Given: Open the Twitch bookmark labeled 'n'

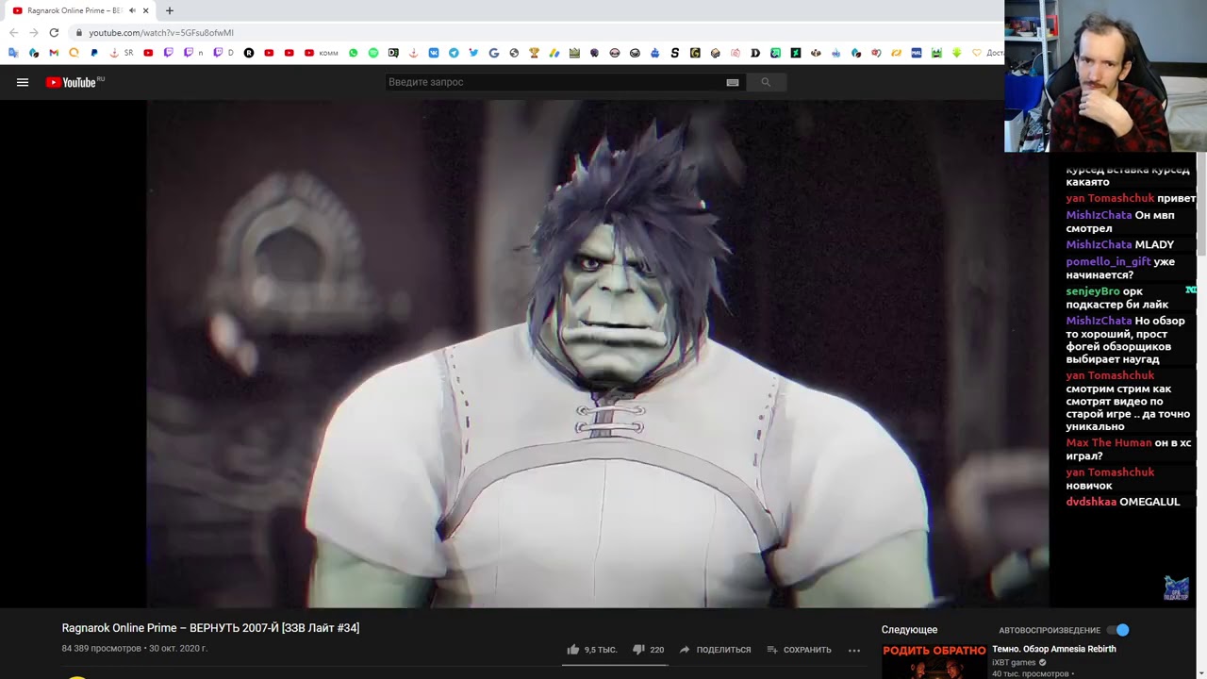Looking at the screenshot, I should pyautogui.click(x=193, y=53).
